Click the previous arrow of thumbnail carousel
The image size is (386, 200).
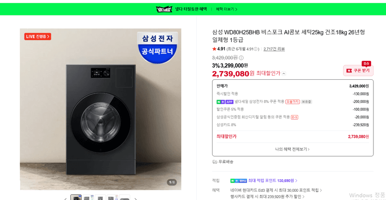pos(66,198)
